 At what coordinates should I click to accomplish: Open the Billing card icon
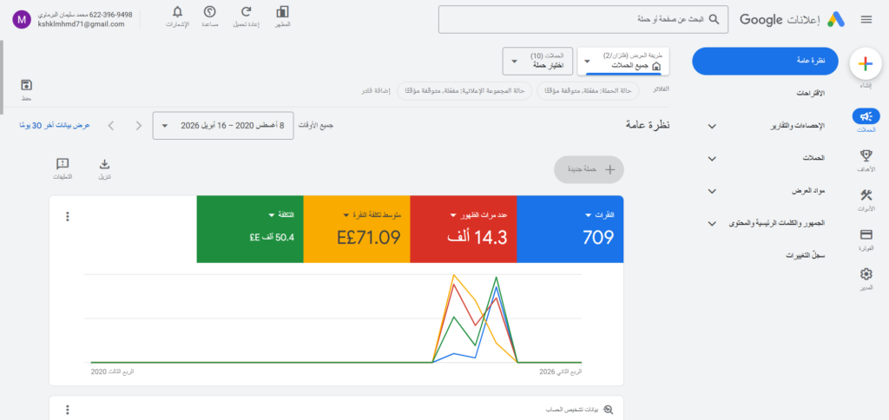pos(865,235)
